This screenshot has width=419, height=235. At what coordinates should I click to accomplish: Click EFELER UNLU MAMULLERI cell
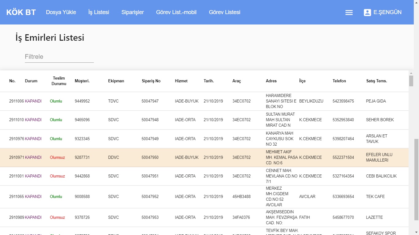tap(379, 158)
